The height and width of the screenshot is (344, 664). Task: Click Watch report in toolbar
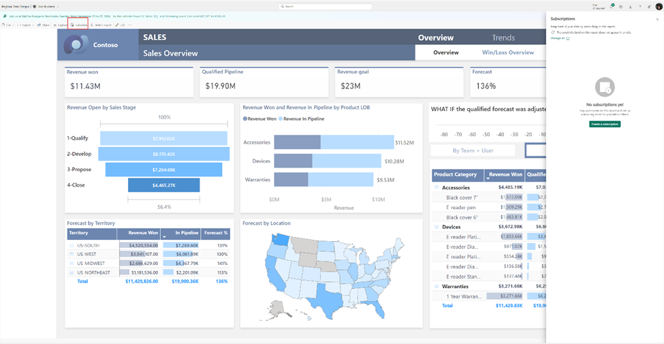[101, 25]
